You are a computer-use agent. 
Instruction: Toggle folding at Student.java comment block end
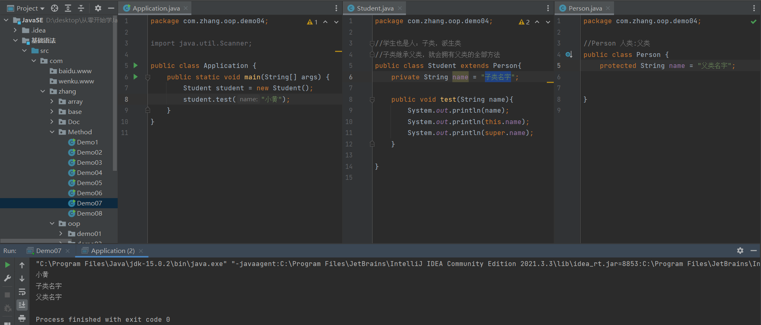click(372, 55)
